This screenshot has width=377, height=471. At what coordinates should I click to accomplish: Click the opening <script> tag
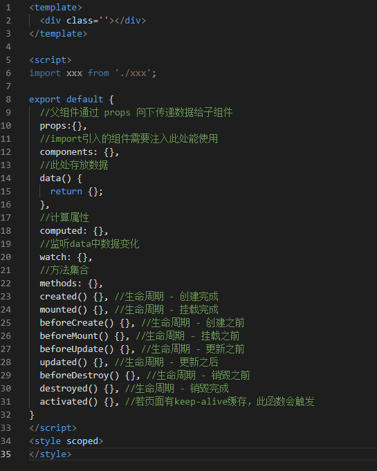coord(50,59)
